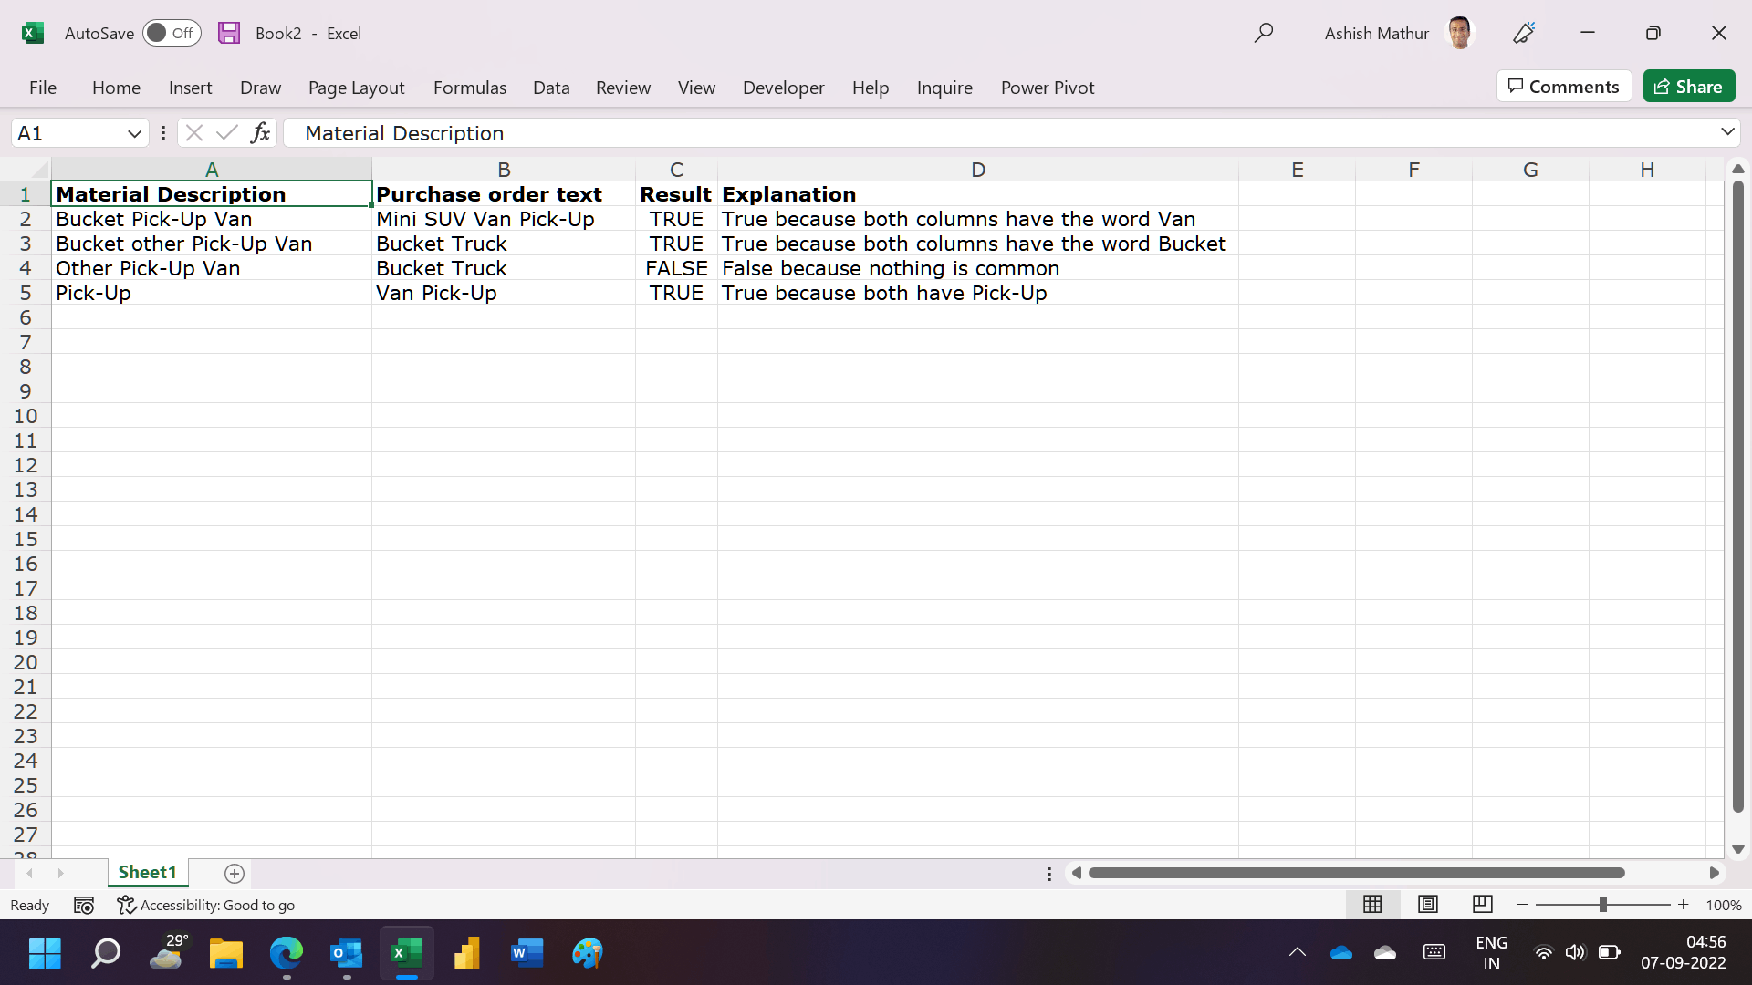Viewport: 1752px width, 985px height.
Task: Toggle AutoSave switch on
Action: (x=172, y=34)
